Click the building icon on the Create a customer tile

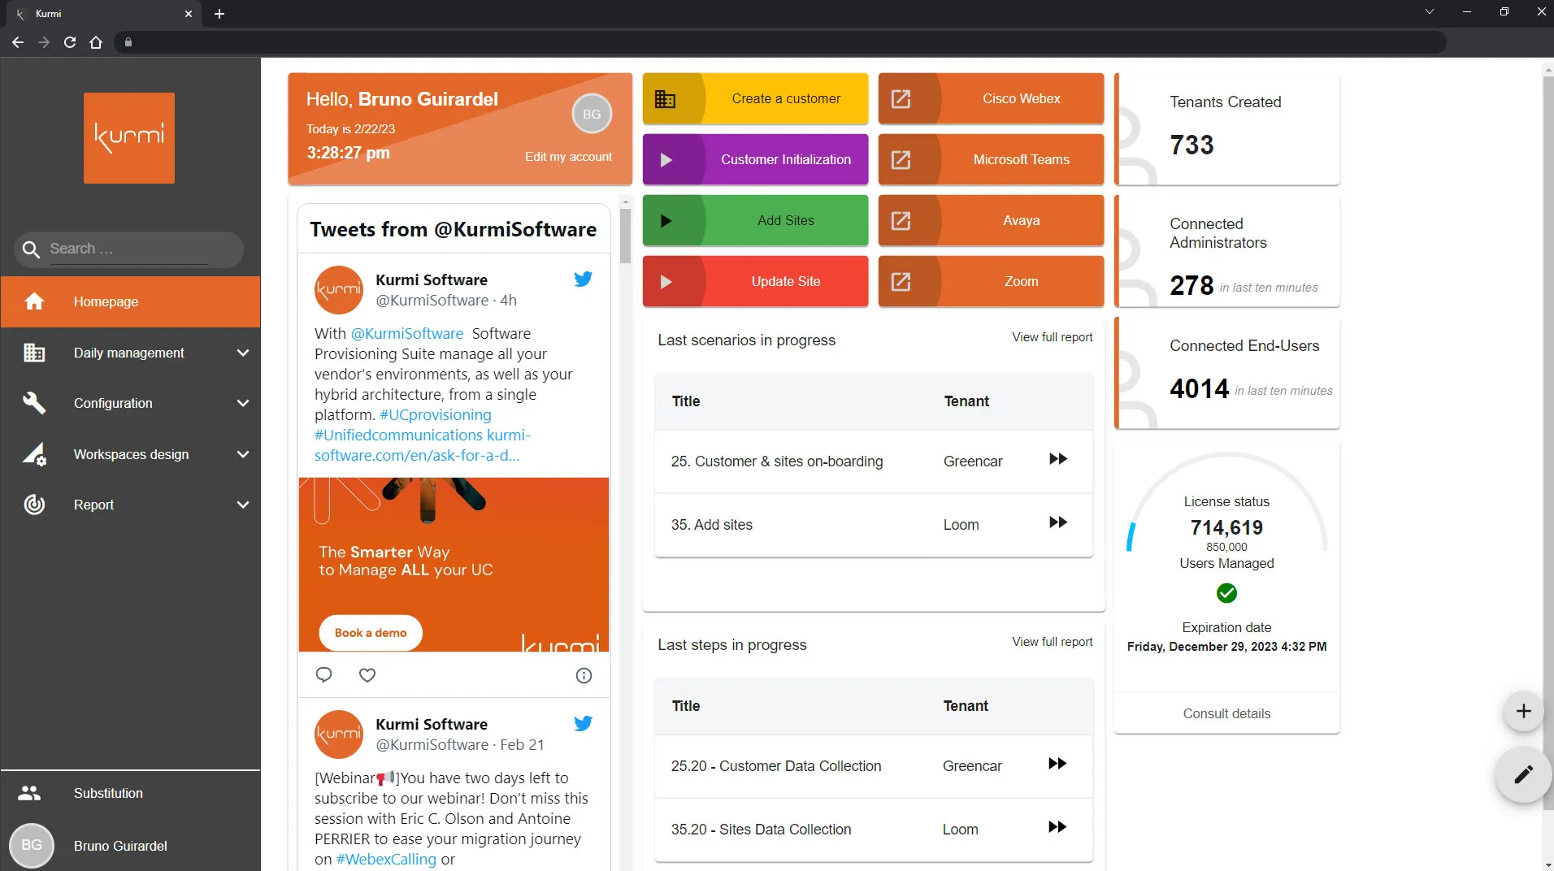(x=665, y=99)
